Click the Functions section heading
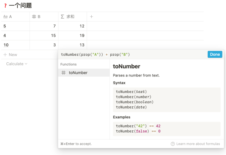Image resolution: width=226 pixels, height=155 pixels. (68, 64)
